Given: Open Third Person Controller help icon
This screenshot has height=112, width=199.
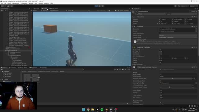Looking at the screenshot, I should click(x=192, y=67).
